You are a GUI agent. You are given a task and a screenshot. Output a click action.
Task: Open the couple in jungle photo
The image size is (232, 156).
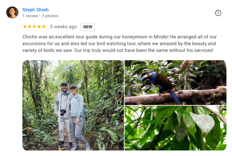[73, 105]
